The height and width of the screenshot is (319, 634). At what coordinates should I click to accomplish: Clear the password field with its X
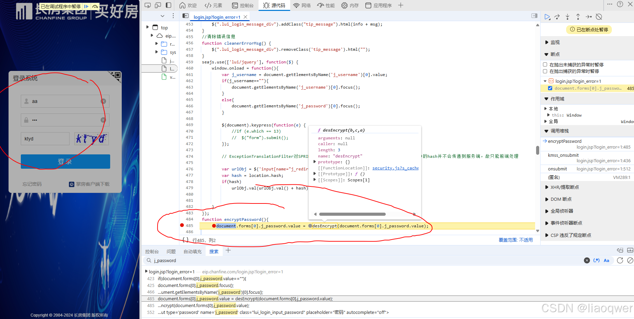click(x=103, y=120)
